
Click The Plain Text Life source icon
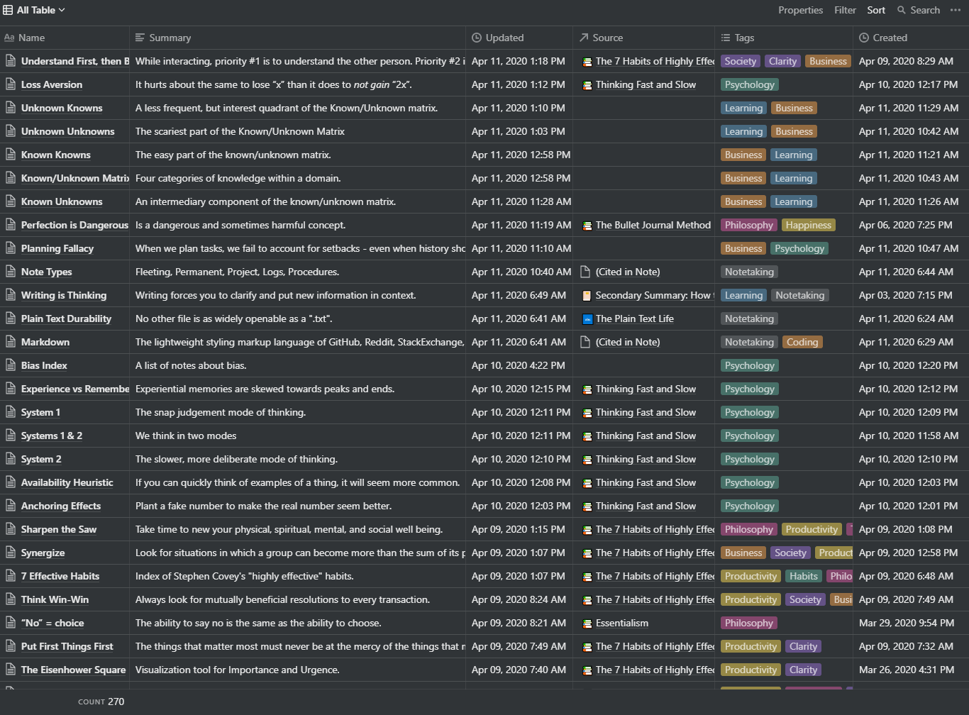587,319
